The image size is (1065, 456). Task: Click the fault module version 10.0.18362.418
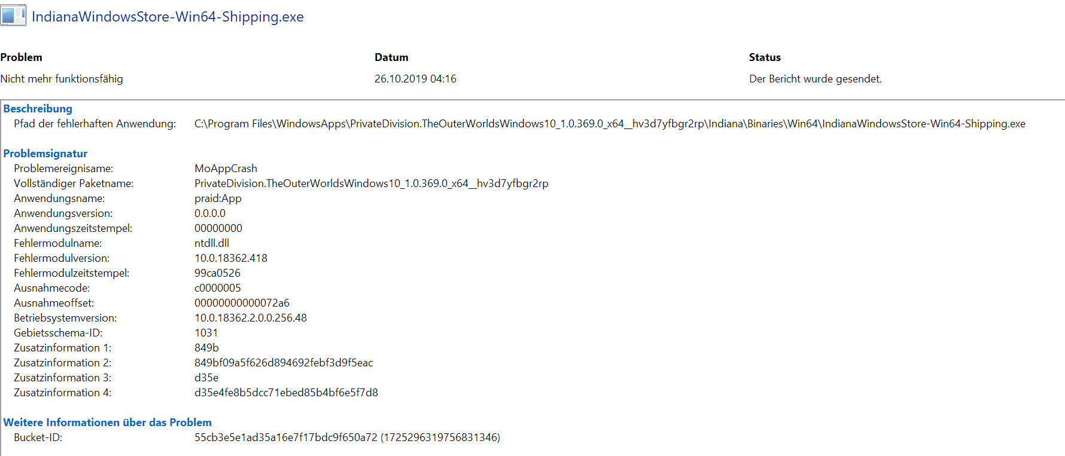point(231,258)
